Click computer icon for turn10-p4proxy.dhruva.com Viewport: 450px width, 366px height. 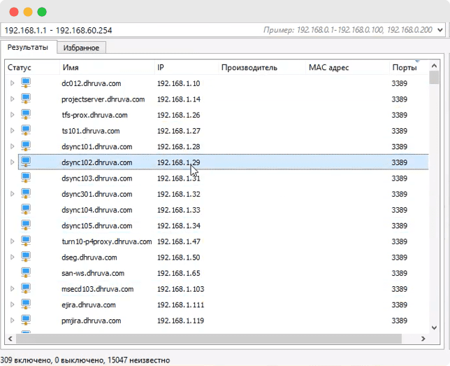pos(26,241)
